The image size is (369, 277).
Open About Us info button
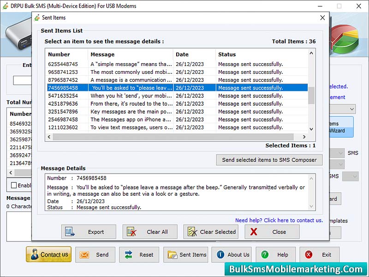click(x=233, y=254)
